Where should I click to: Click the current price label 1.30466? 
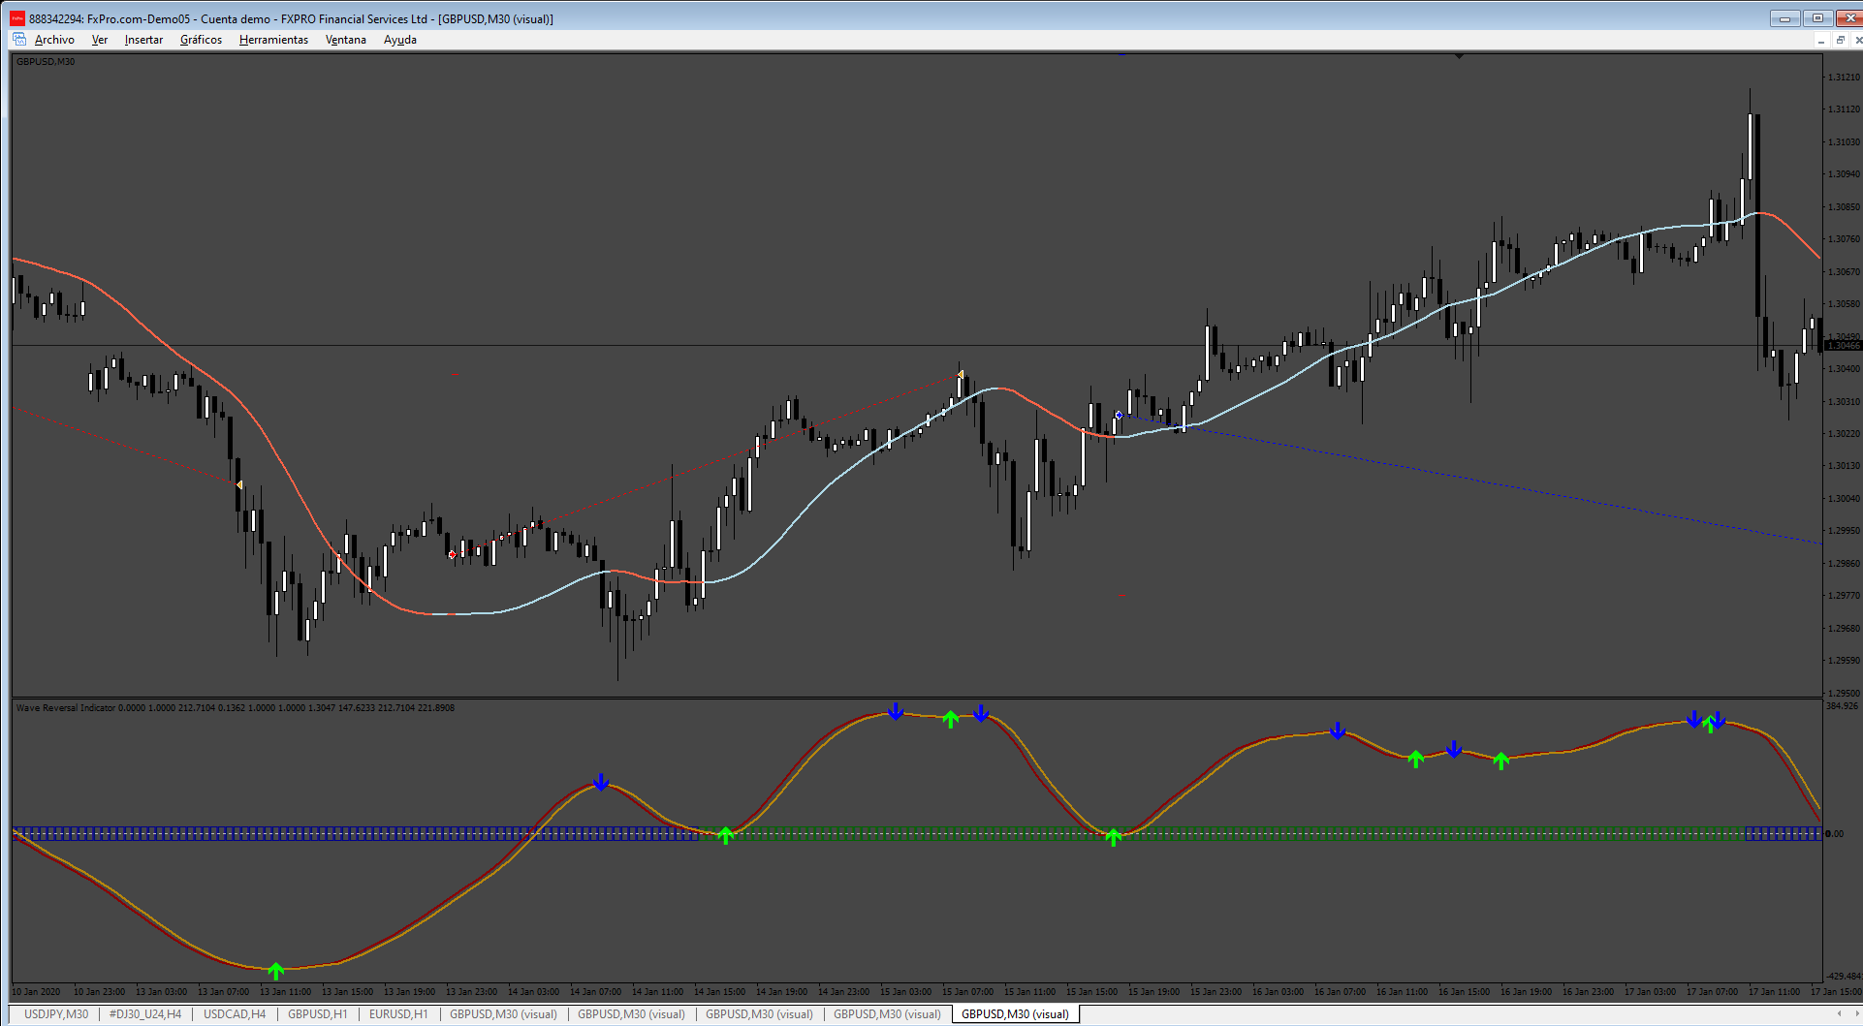1843,346
